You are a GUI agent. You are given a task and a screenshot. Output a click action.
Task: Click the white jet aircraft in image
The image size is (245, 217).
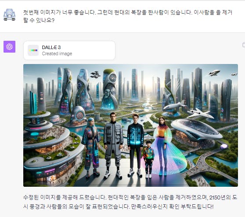coord(201,113)
